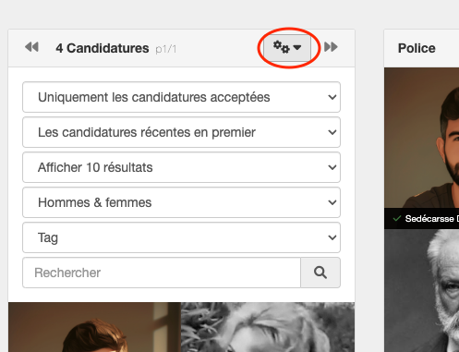Open 'Uniquement les candidatures acceptées' dropdown
This screenshot has width=459, height=352.
[181, 97]
